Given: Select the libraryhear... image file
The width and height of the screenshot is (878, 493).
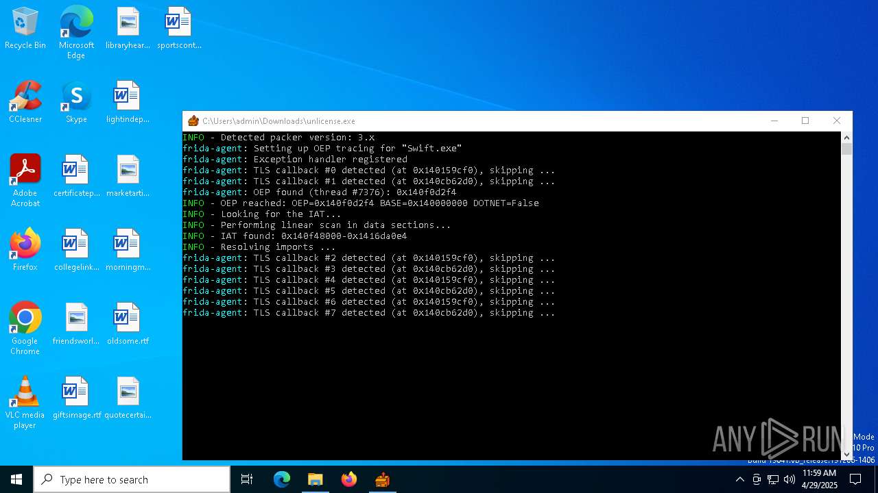Looking at the screenshot, I should click(128, 29).
